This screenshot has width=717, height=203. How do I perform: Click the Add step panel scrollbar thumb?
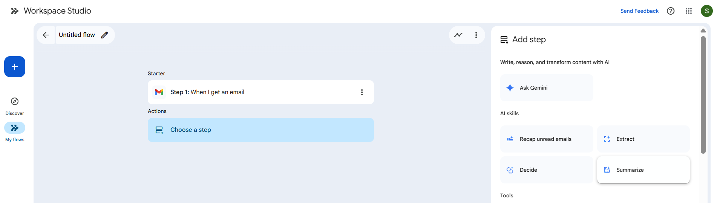[703, 94]
